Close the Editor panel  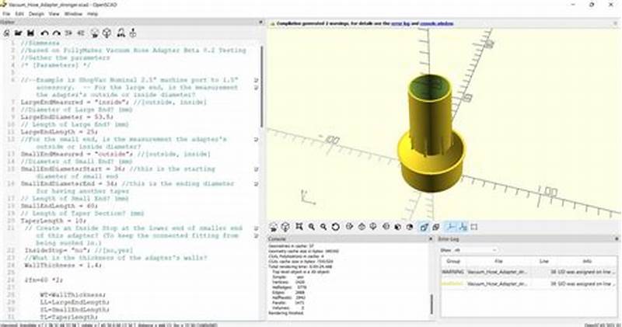260,23
